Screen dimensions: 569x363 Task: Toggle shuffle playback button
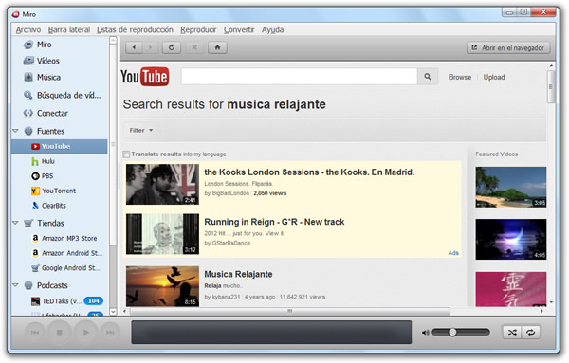coord(512,332)
